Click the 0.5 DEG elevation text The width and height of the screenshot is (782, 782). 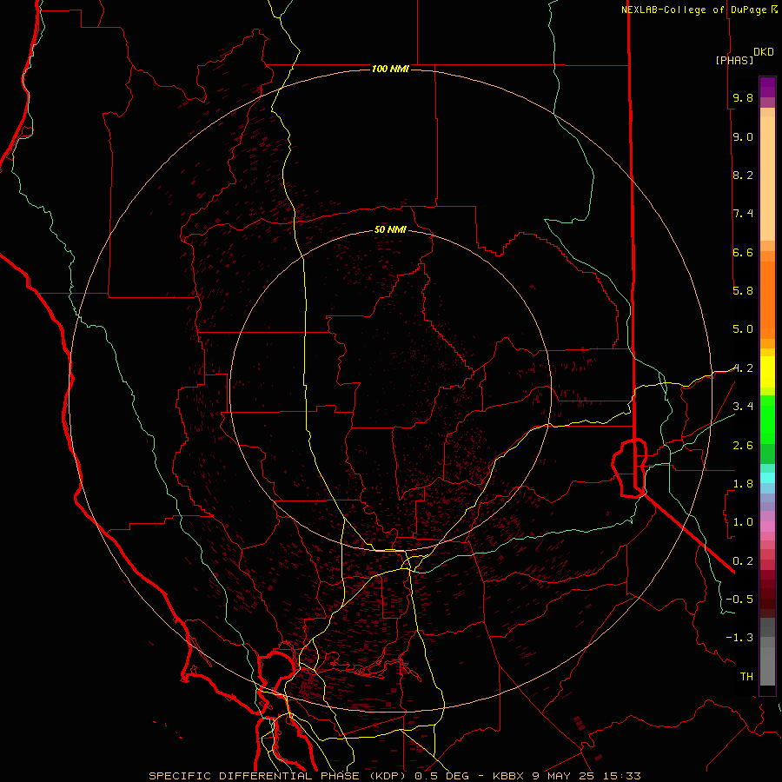point(441,776)
